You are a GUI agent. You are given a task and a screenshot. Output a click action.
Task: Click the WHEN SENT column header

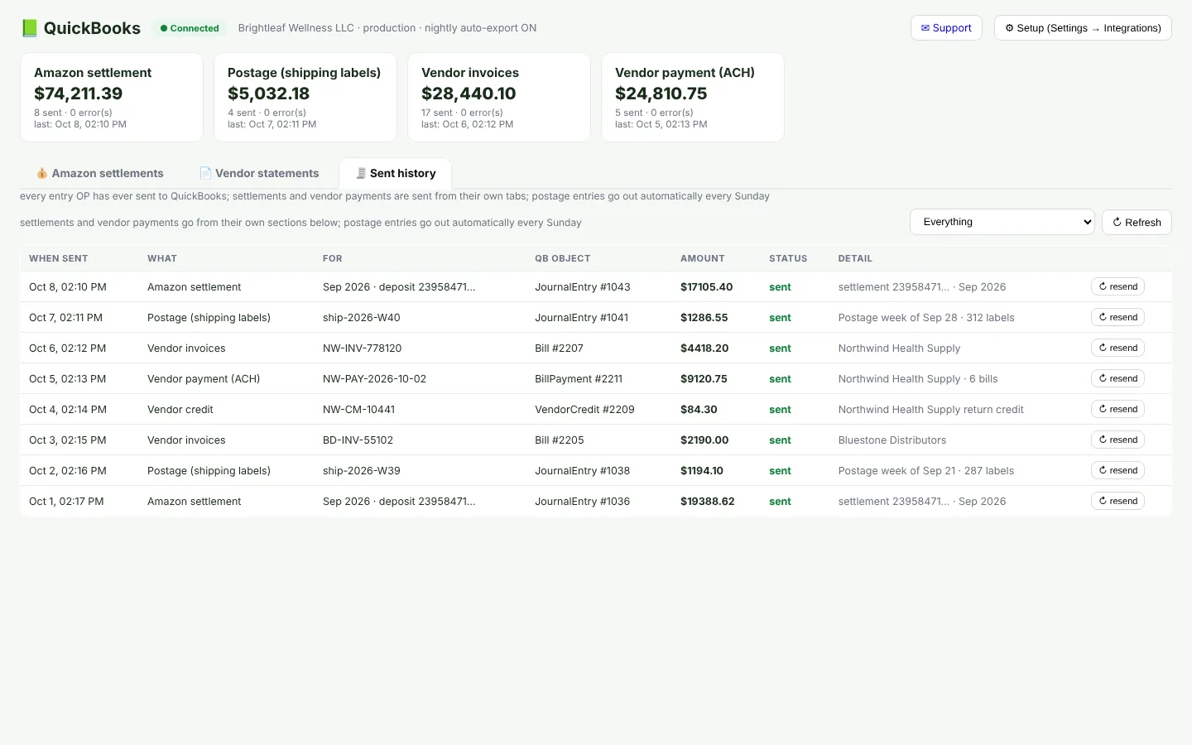pos(58,258)
